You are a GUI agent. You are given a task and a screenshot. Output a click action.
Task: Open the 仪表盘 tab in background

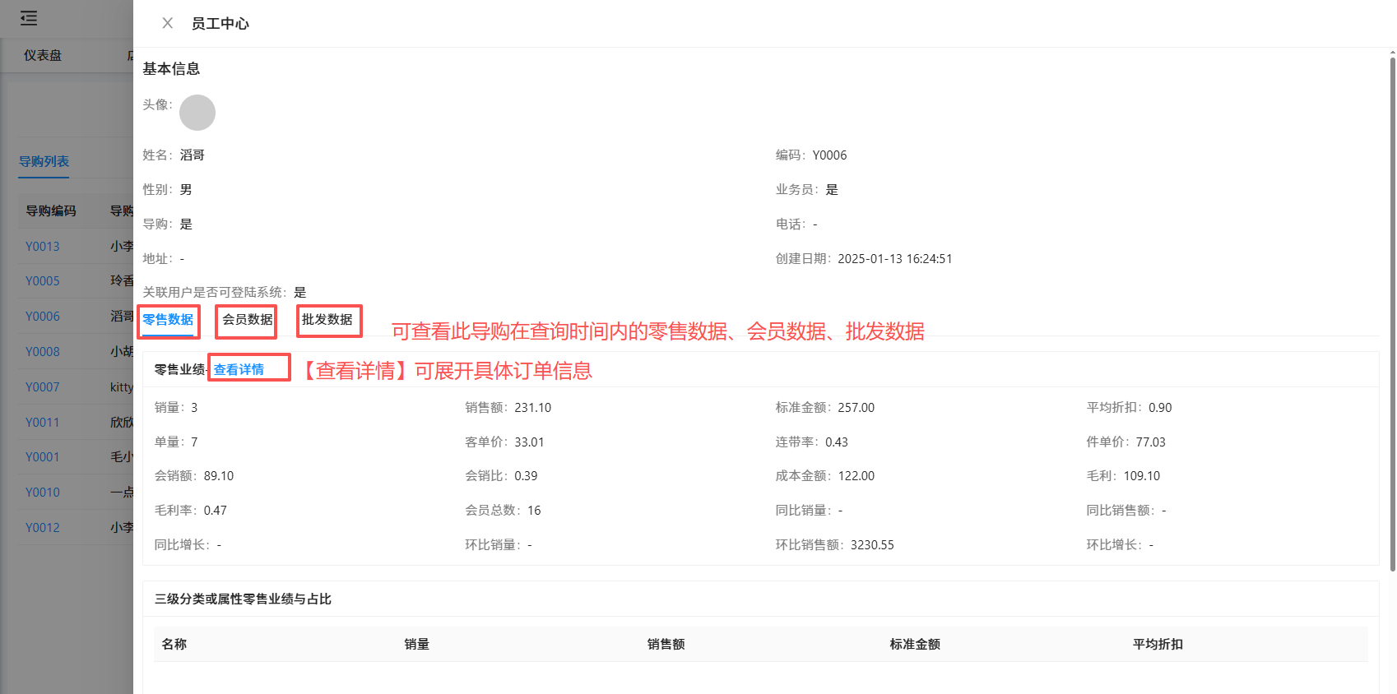coord(43,55)
